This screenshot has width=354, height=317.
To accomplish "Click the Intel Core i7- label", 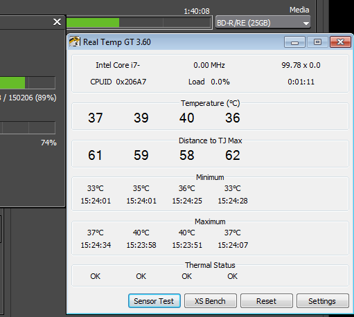I will 118,65.
